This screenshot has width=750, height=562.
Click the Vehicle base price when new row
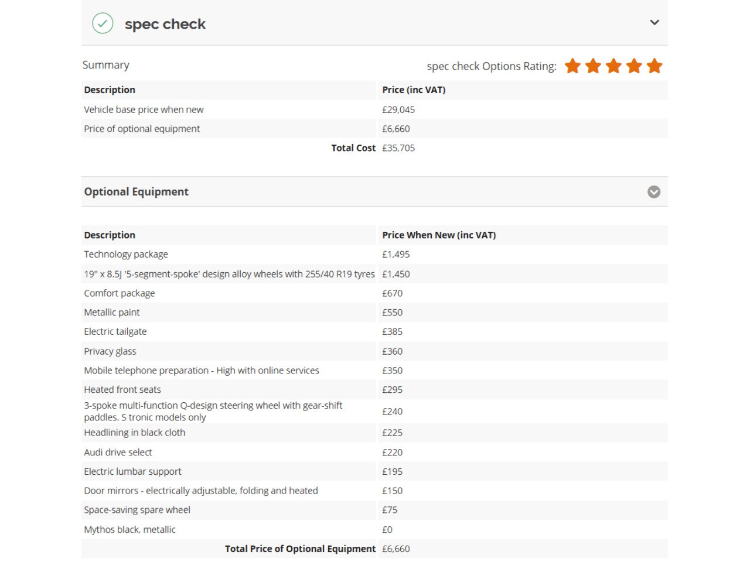(x=144, y=110)
